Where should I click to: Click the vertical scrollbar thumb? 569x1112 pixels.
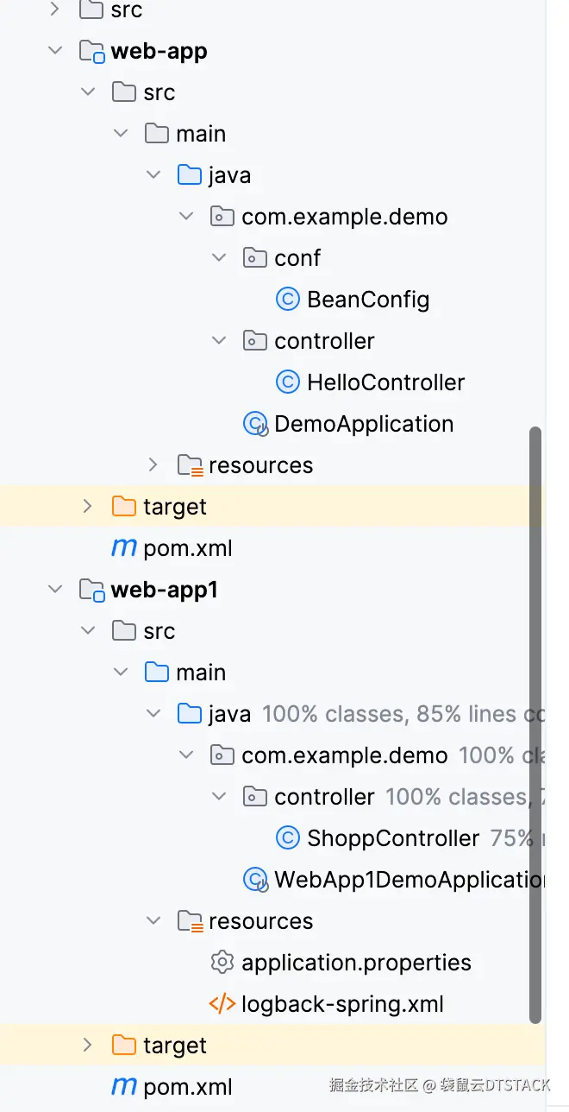[535, 725]
